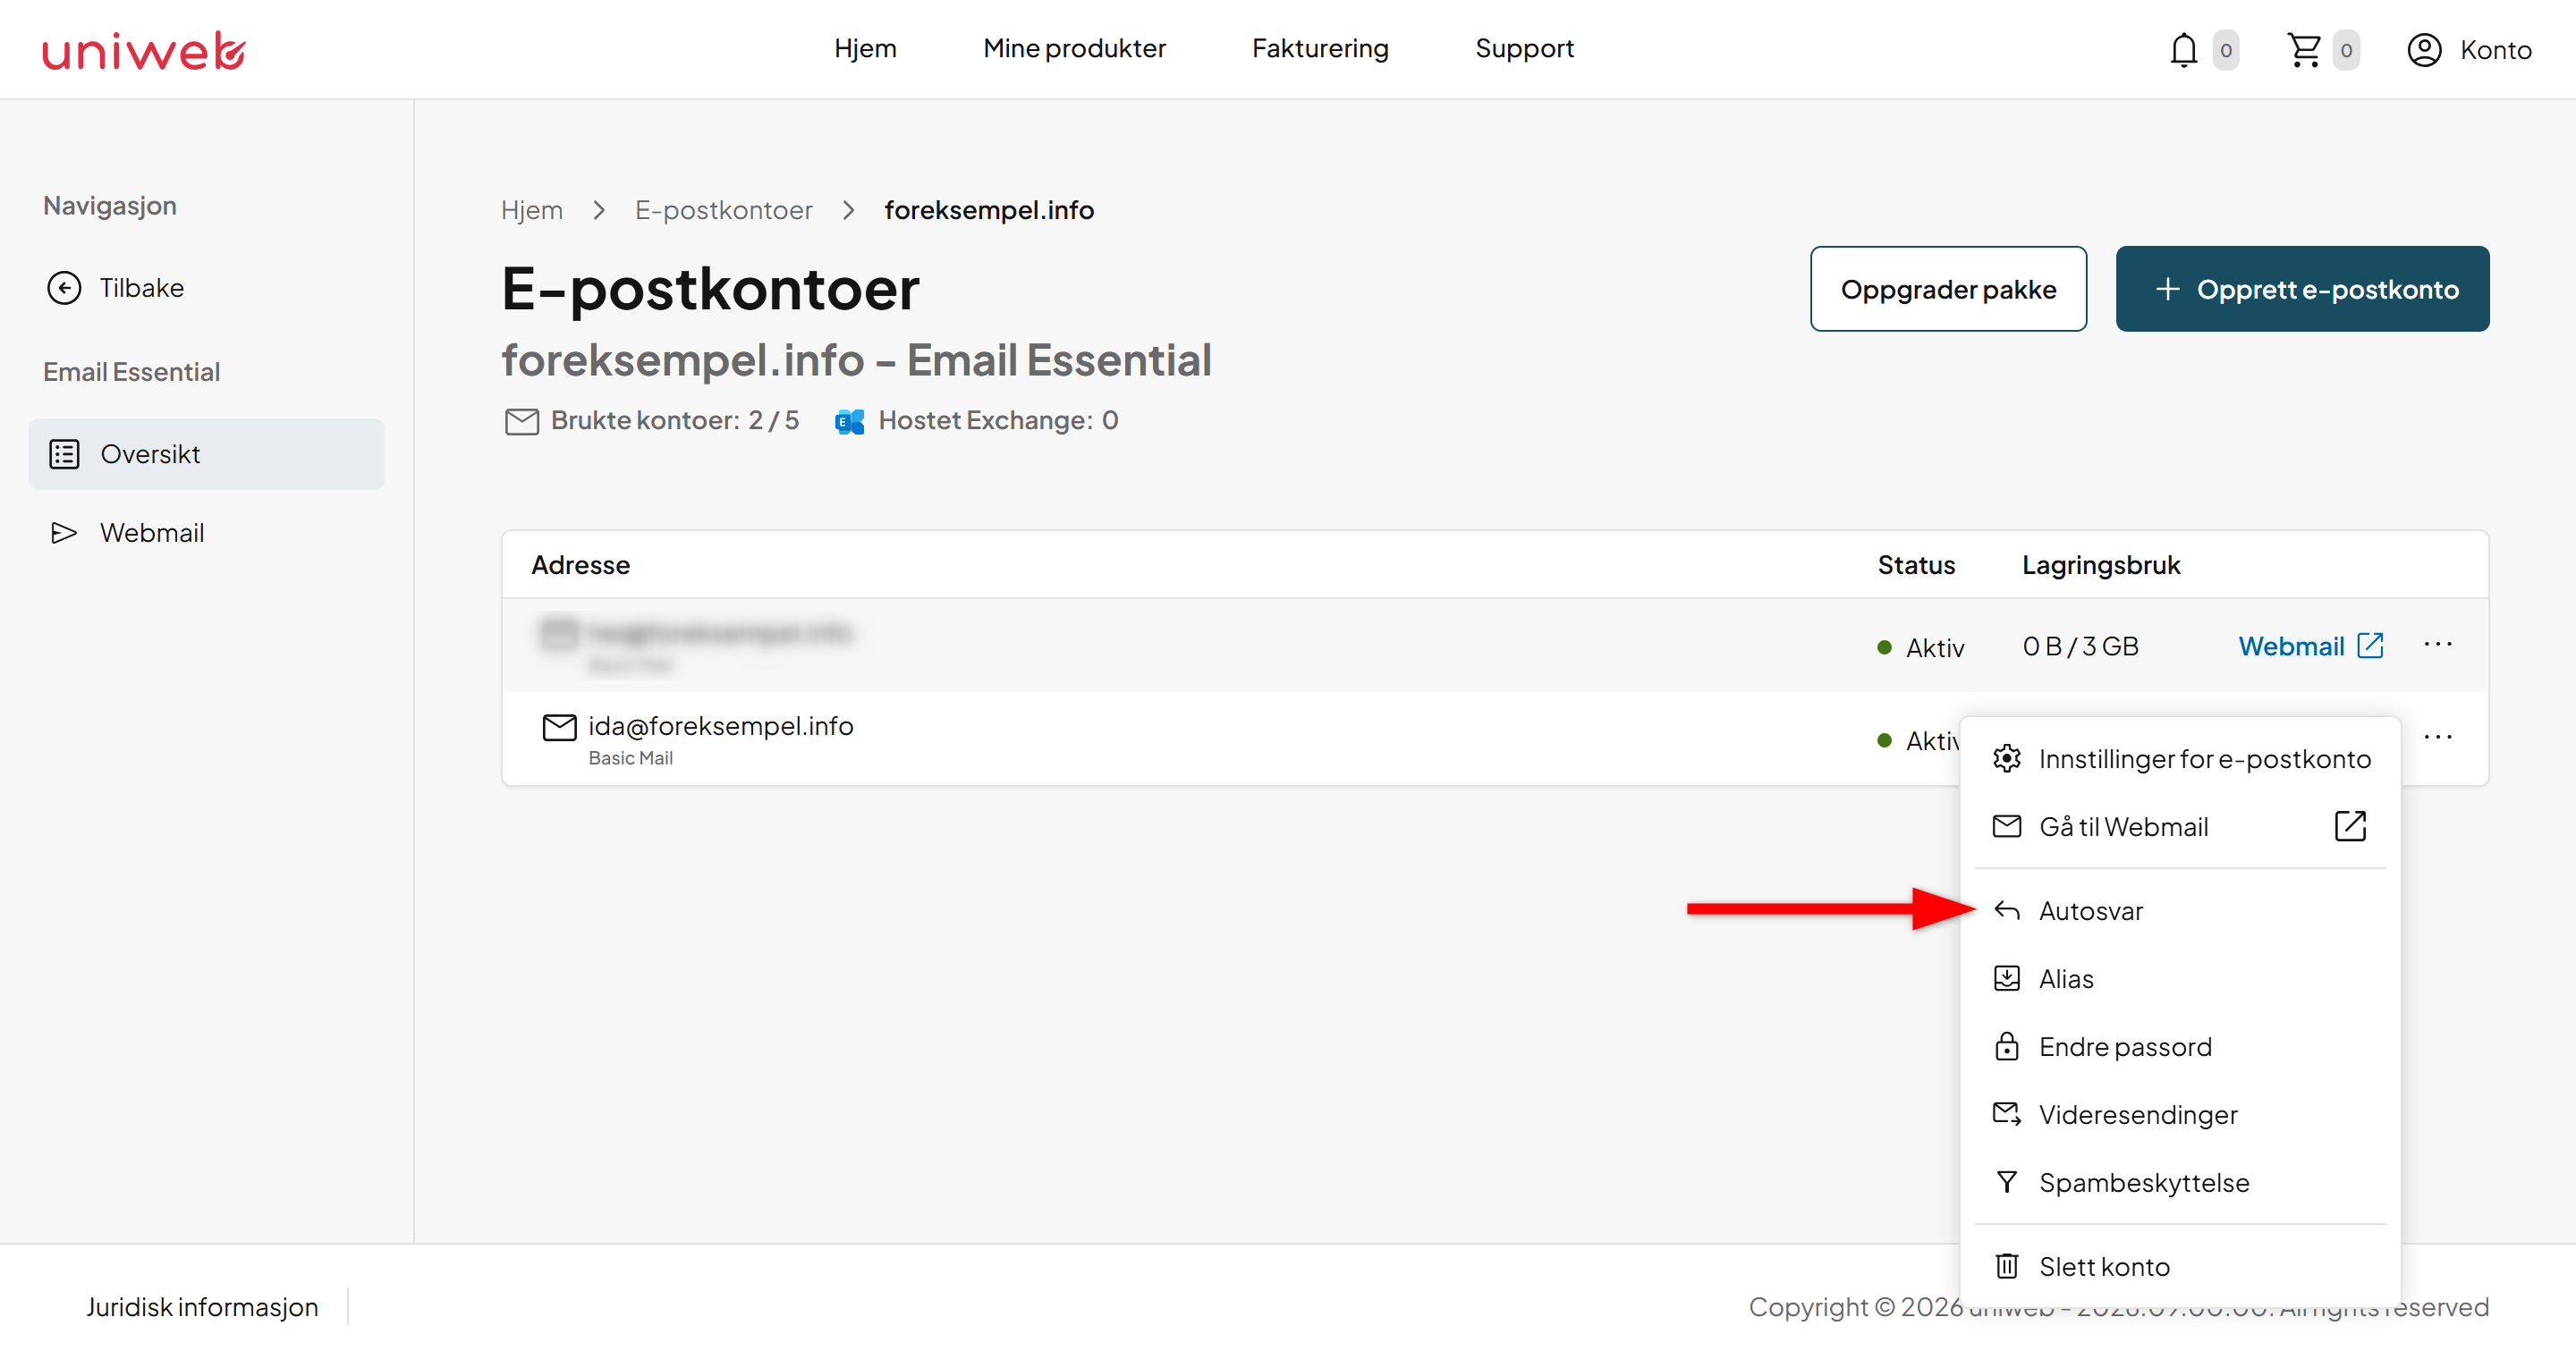Click the plus icon on Opprett e-postkonto
2576x1368 pixels.
[x=2167, y=289]
